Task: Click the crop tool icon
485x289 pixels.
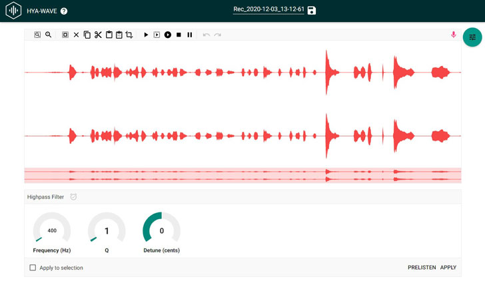Action: coord(129,35)
